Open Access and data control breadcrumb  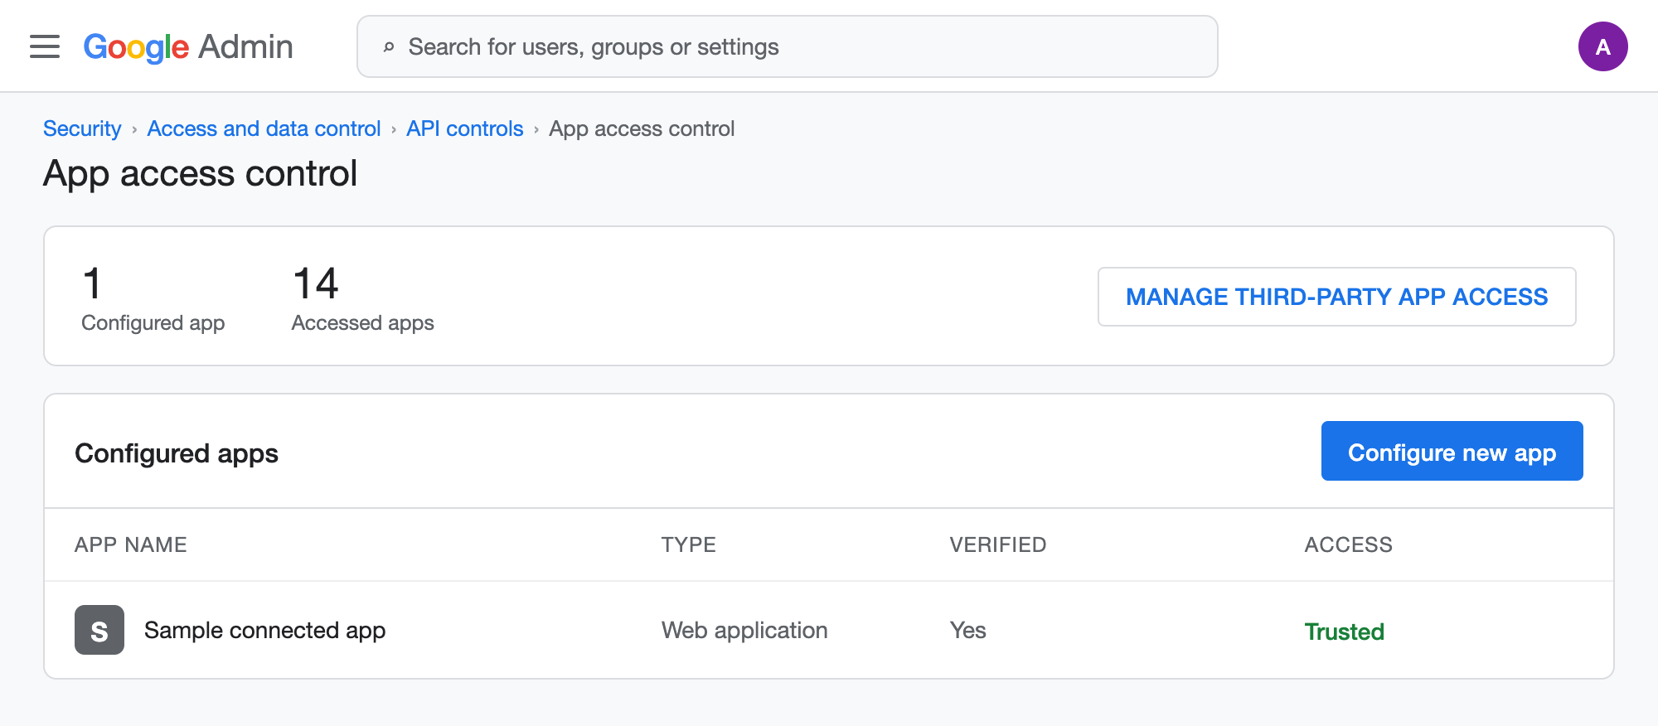264,128
